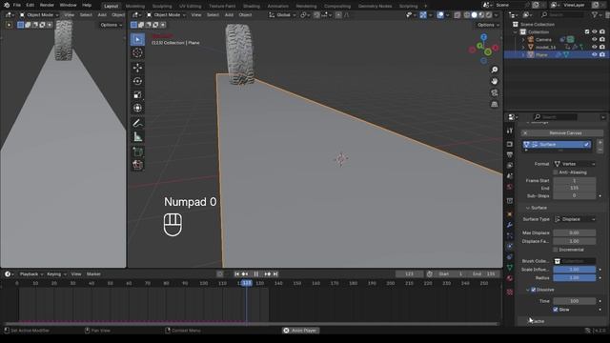Image resolution: width=610 pixels, height=343 pixels.
Task: Switch perspective/orthographic grid icon
Action: (x=494, y=104)
